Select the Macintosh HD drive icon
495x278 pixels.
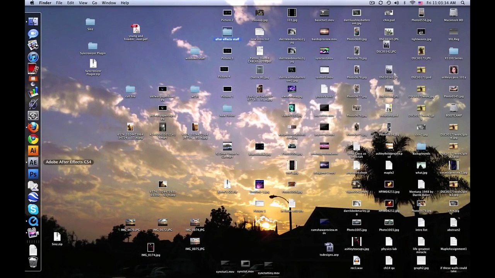pos(453,15)
